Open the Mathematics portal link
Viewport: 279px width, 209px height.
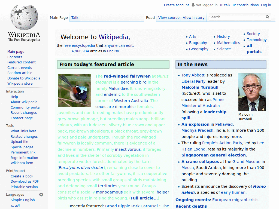tap(229, 43)
